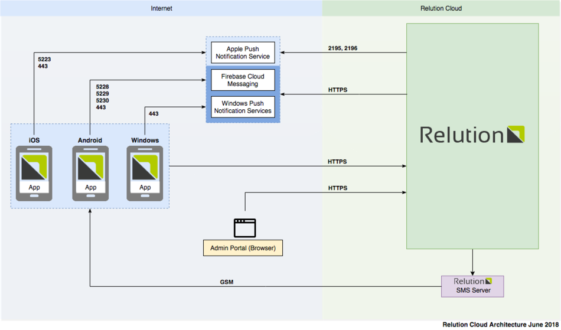561x330 pixels.
Task: Click the browser window icon above Admin Portal
Action: point(244,228)
